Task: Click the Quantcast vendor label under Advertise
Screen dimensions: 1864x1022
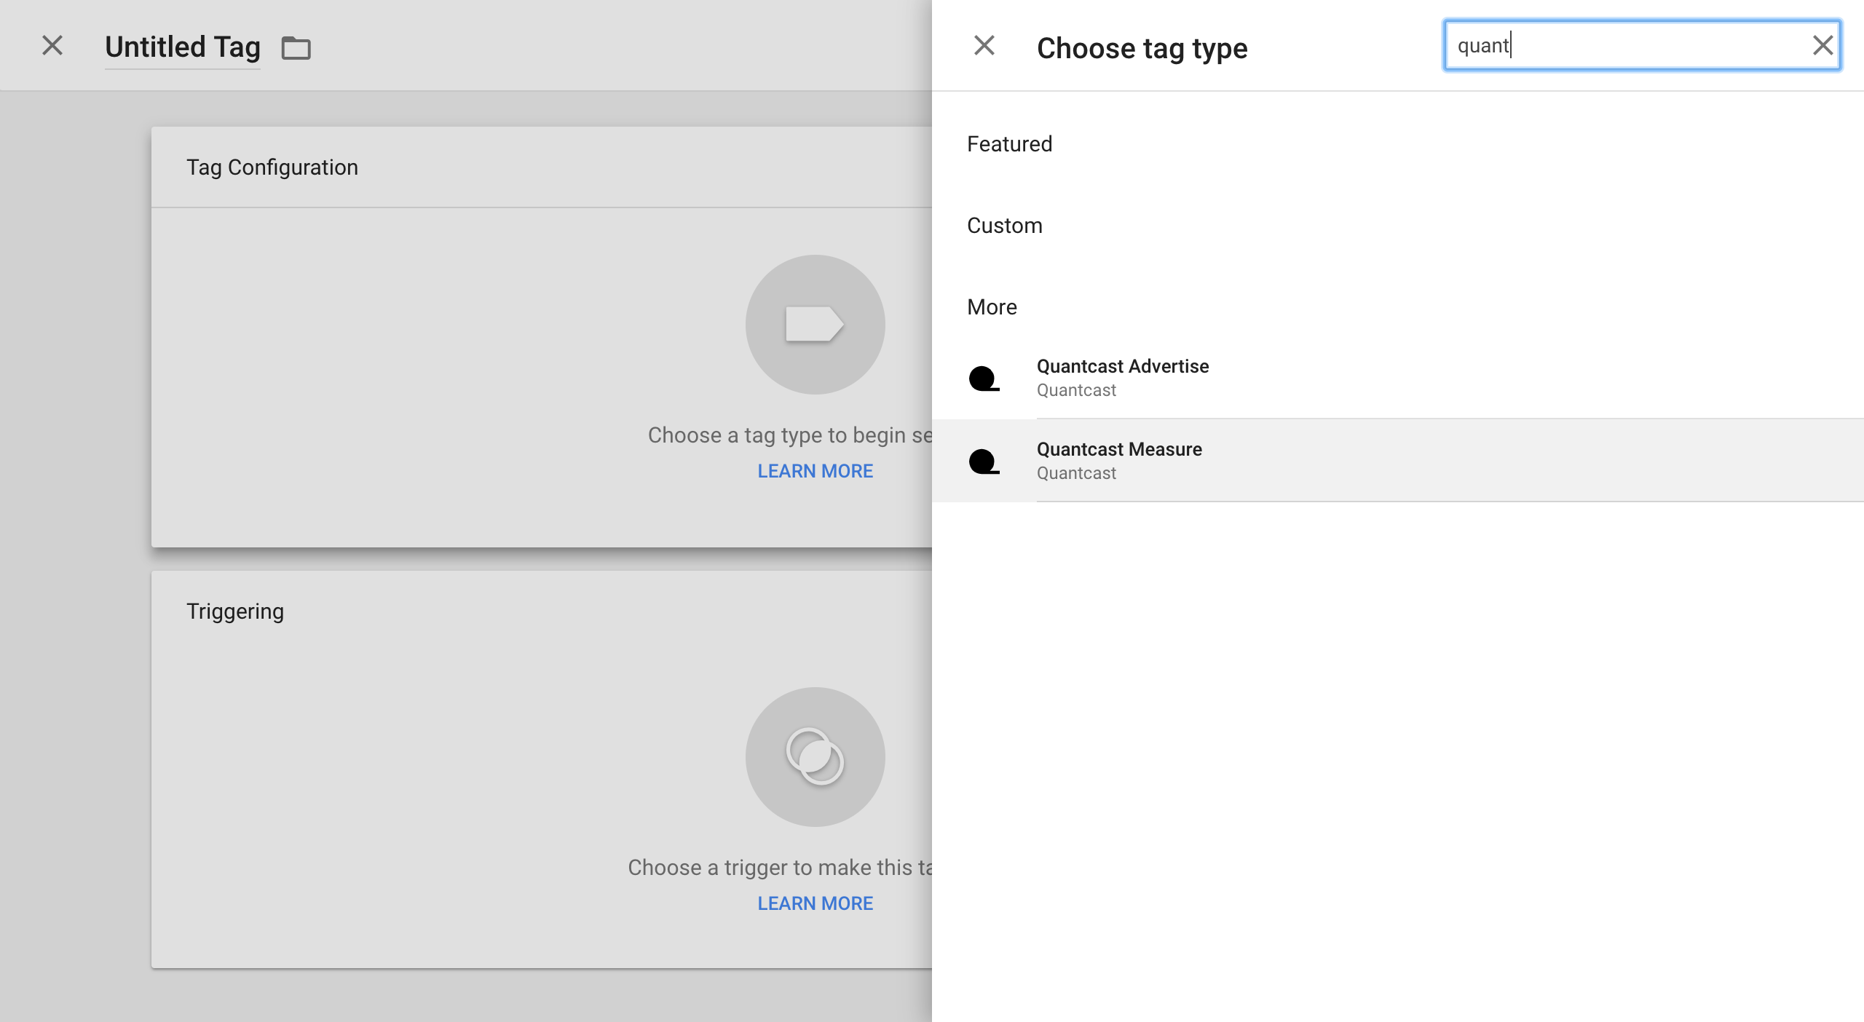Action: coord(1076,390)
